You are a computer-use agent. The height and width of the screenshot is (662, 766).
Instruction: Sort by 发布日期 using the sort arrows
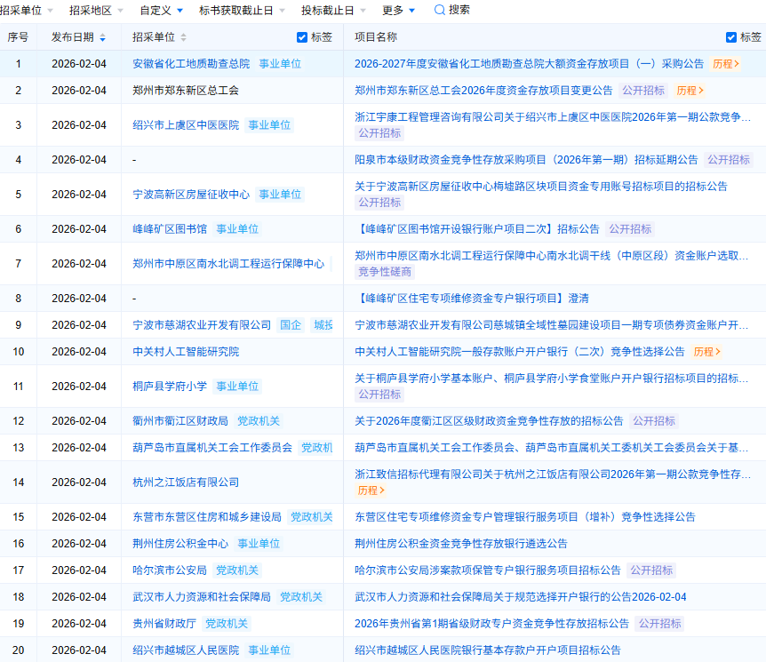point(102,37)
